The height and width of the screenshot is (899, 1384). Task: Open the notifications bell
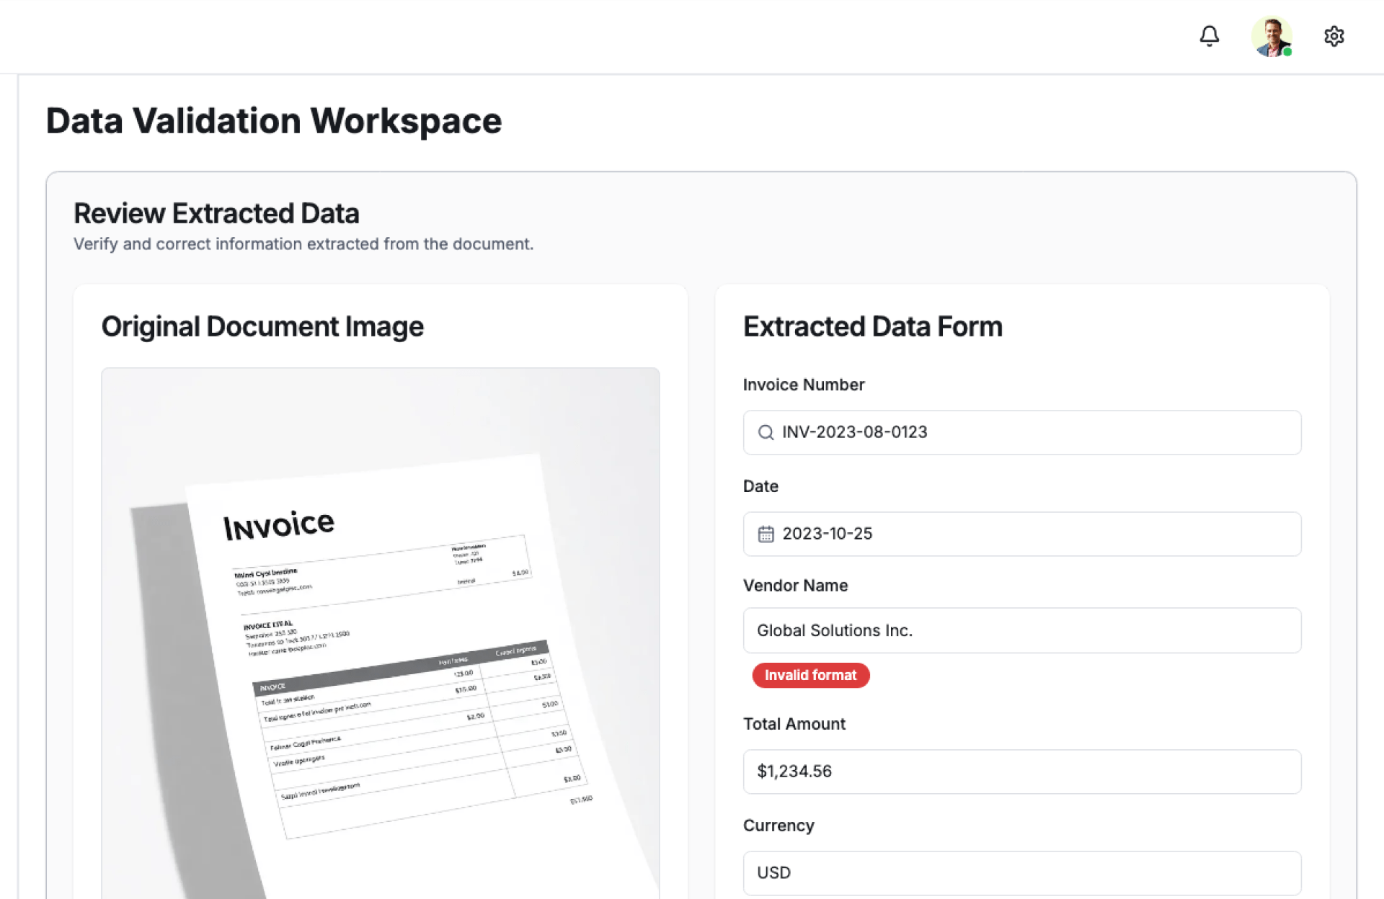(x=1209, y=36)
